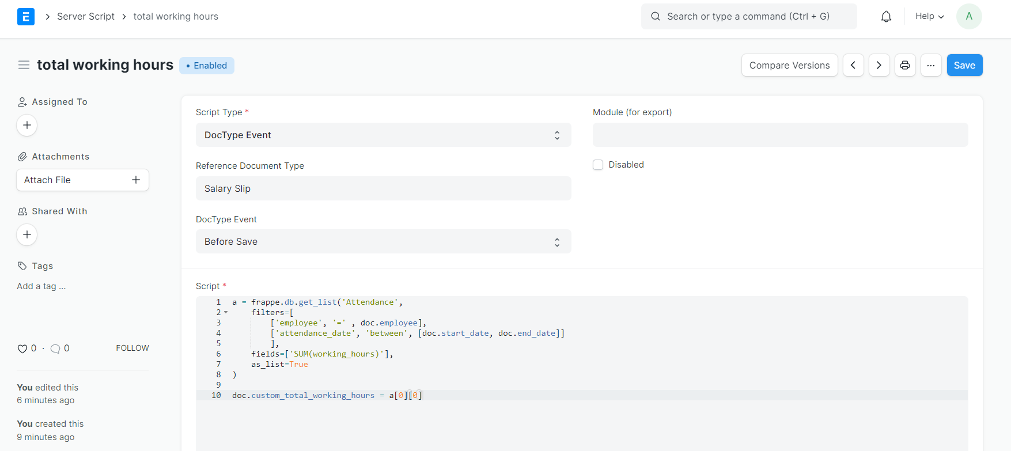Focus the search command bar

click(749, 16)
